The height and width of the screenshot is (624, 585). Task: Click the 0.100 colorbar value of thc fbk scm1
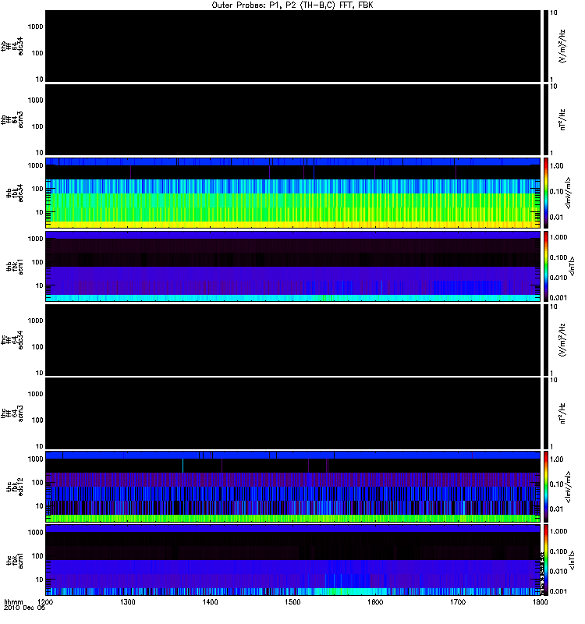point(558,551)
